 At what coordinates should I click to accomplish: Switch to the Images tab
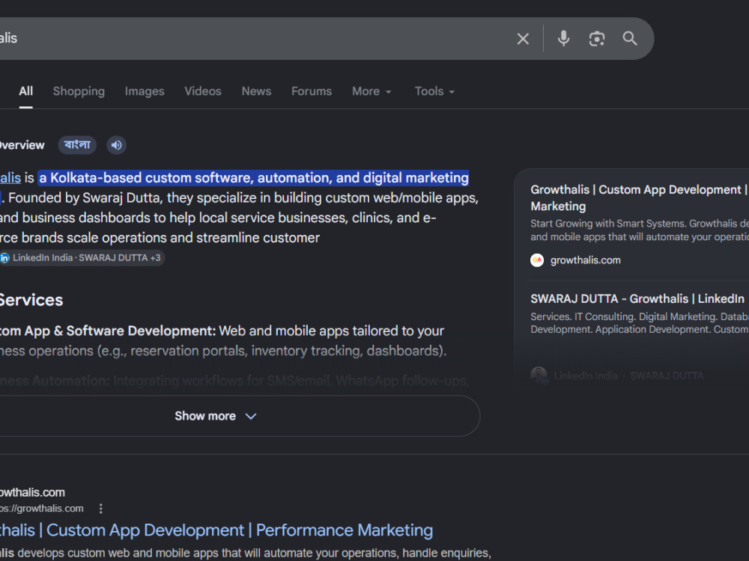[x=145, y=91]
